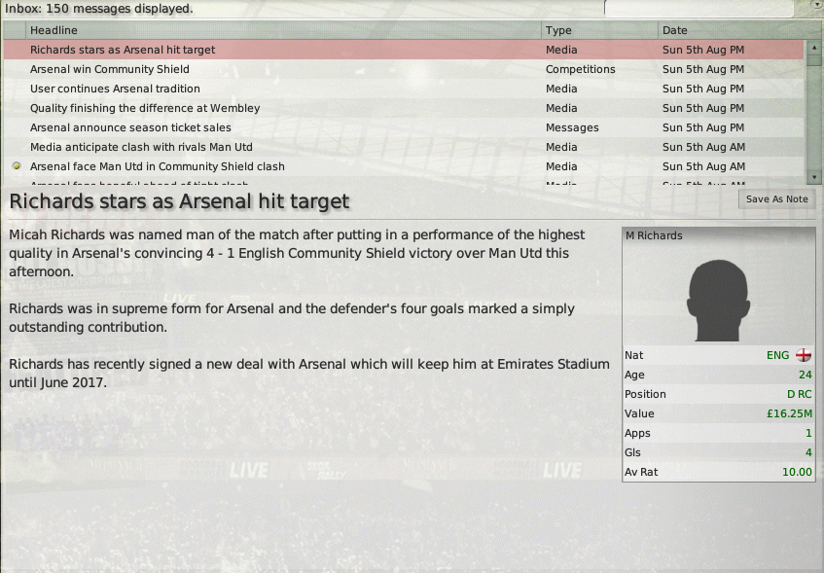Open M Richards player silhouette photo
Image resolution: width=824 pixels, height=573 pixels.
click(x=718, y=301)
